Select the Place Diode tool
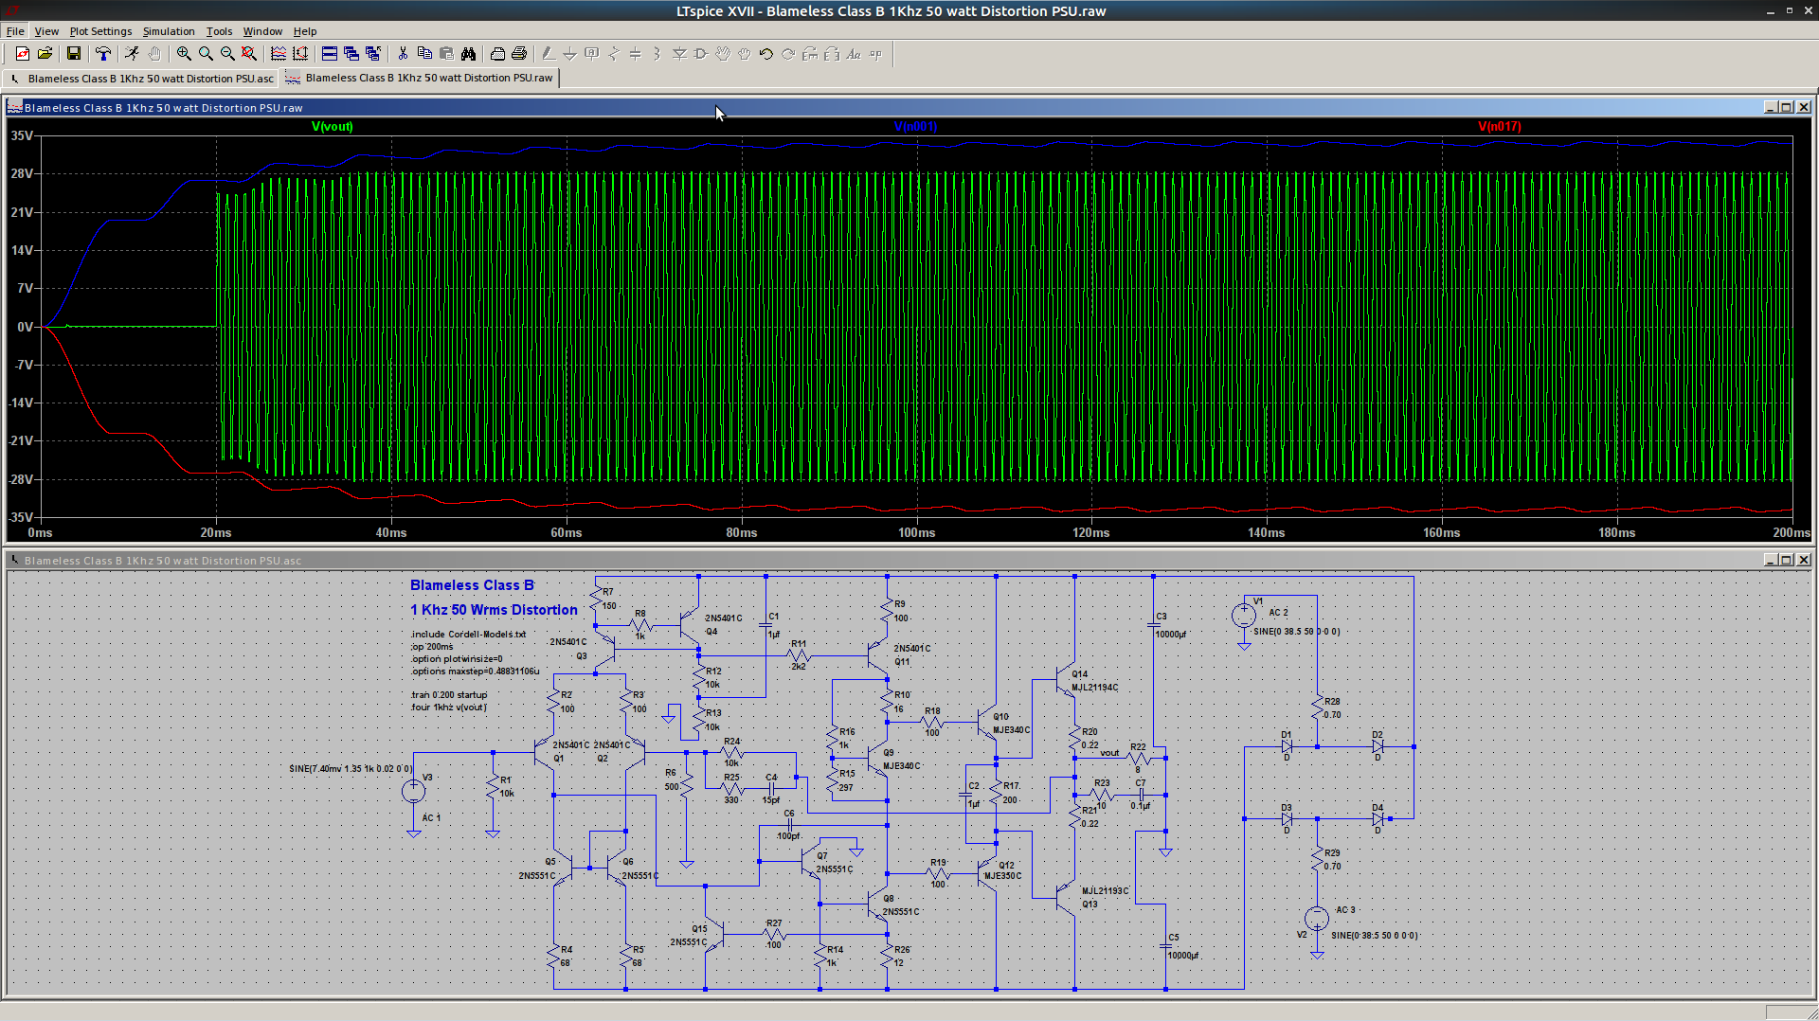The height and width of the screenshot is (1021, 1819). coord(679,54)
